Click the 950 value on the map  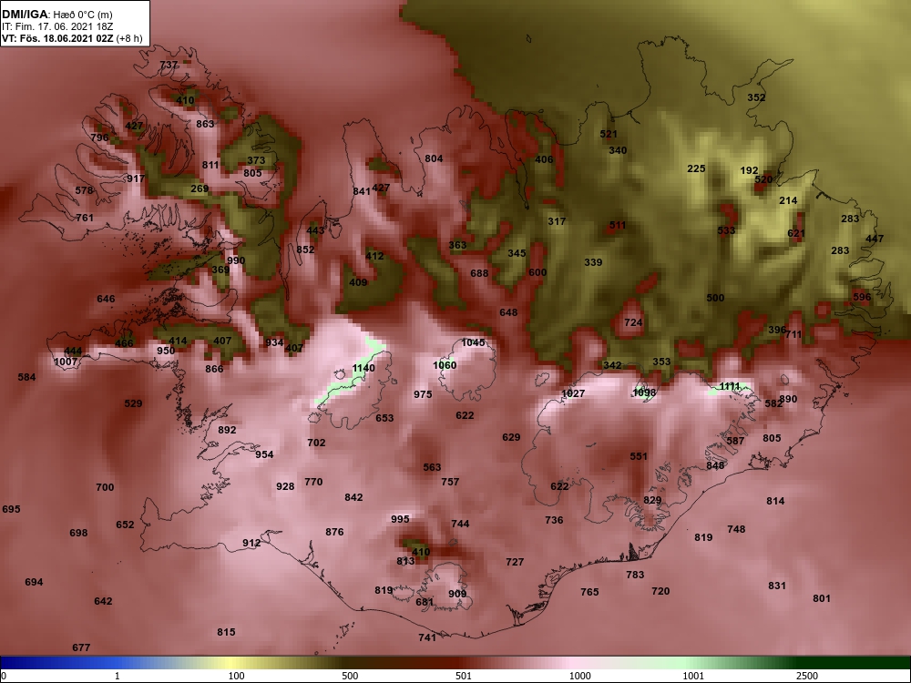[x=166, y=351]
